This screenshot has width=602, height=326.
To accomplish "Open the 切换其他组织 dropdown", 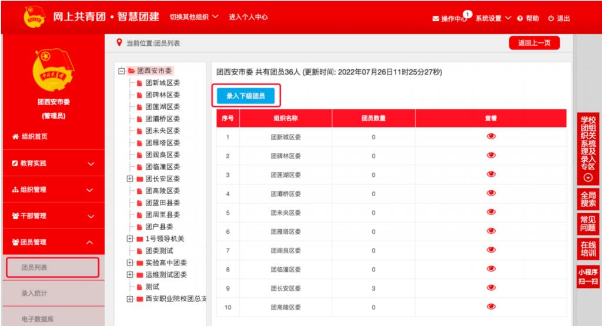I will 193,17.
